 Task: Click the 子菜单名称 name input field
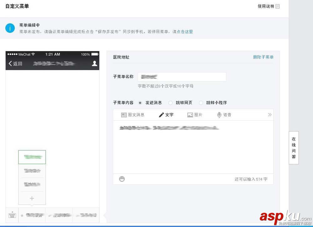click(182, 76)
